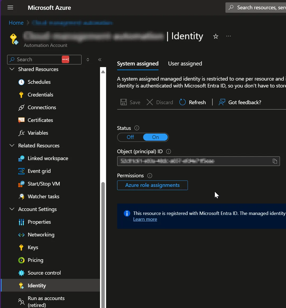
Task: Collapse the Shared Resources section
Action: [x=12, y=69]
